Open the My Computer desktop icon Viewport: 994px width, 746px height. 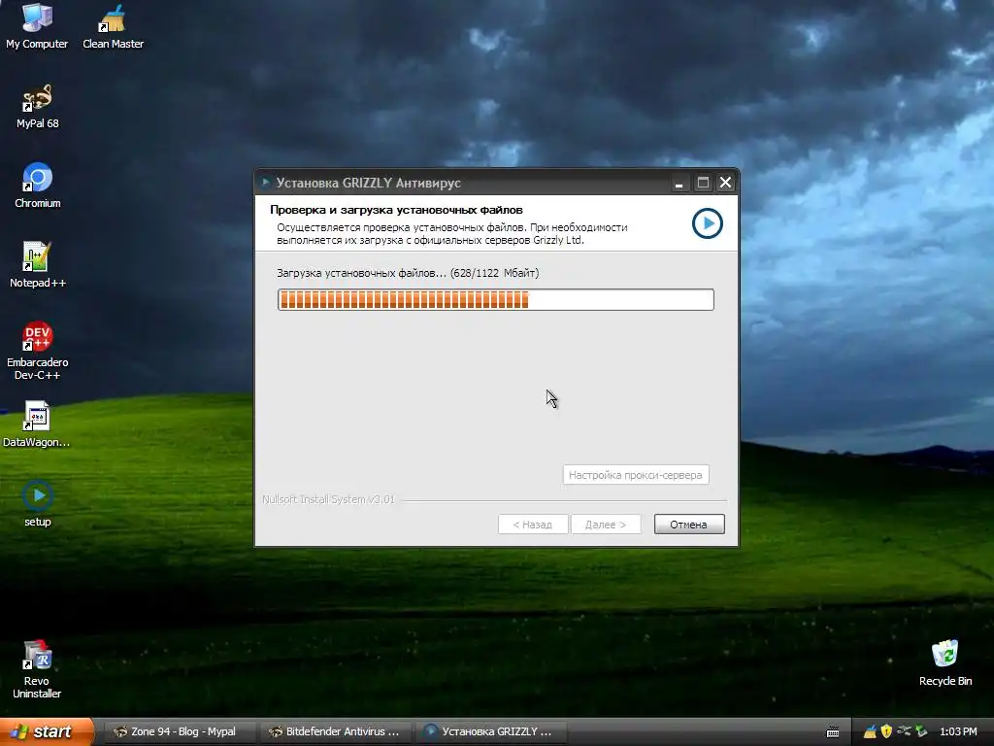click(37, 25)
